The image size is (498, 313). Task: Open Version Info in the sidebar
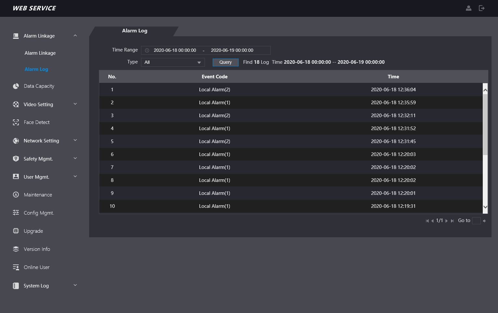click(37, 249)
